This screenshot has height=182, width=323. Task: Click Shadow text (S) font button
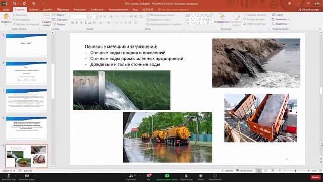coord(85,23)
